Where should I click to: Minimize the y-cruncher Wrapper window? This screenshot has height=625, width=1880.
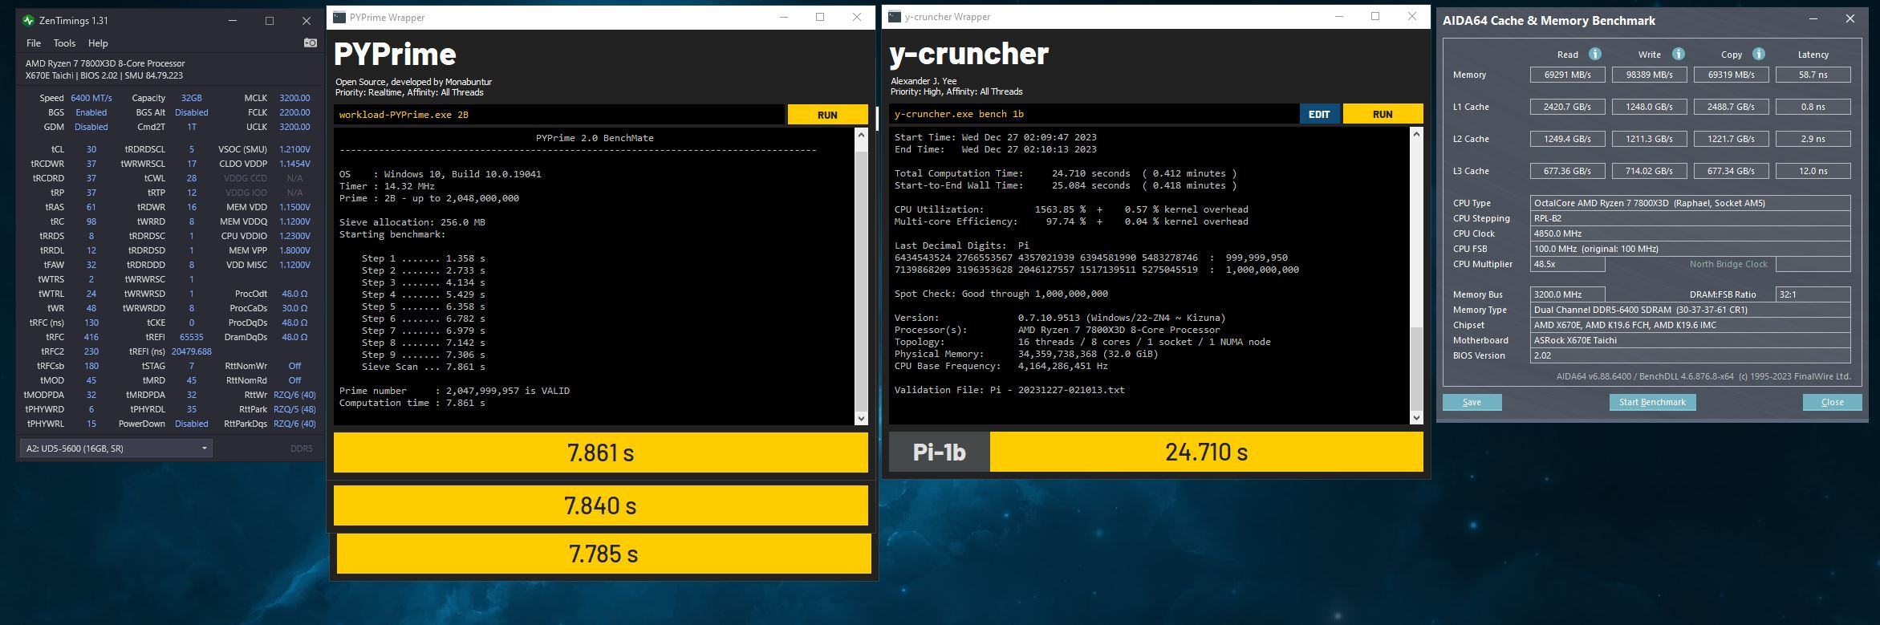click(x=1338, y=16)
